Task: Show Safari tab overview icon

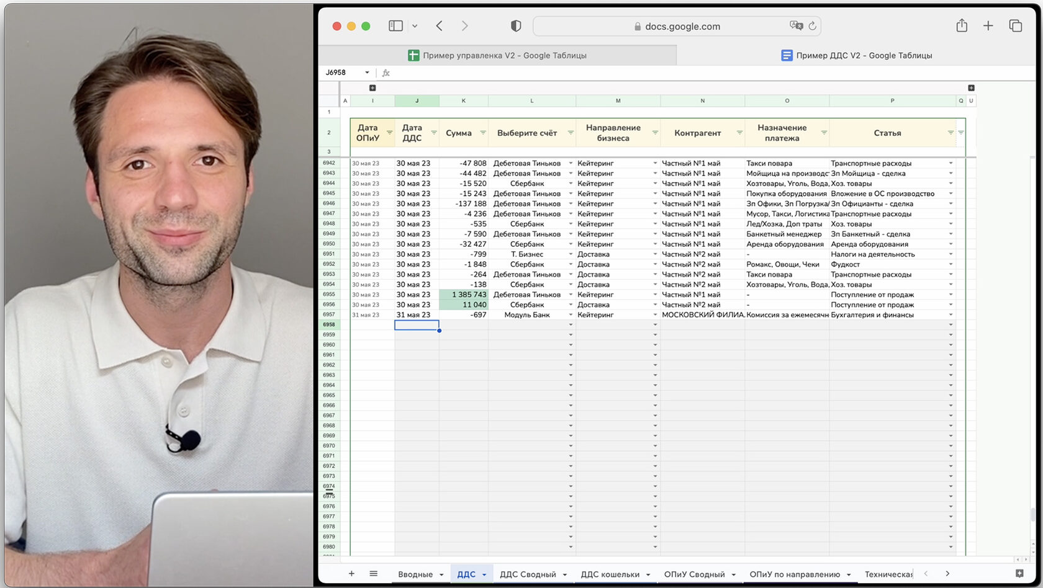Action: (1015, 25)
